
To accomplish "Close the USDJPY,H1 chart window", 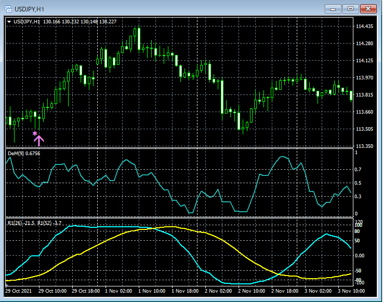I will click(x=368, y=9).
